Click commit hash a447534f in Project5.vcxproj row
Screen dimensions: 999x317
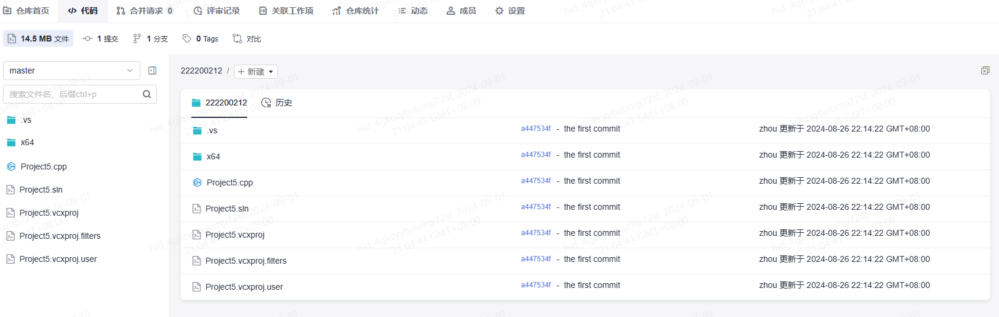pyautogui.click(x=536, y=233)
